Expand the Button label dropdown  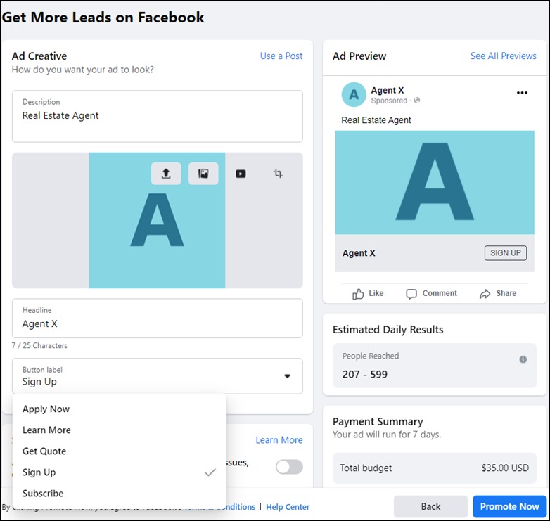287,376
